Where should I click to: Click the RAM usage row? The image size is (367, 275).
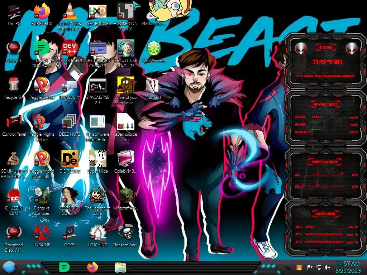click(x=327, y=124)
